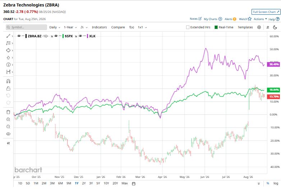
Task: Open Indicators menu
Action: (99, 27)
